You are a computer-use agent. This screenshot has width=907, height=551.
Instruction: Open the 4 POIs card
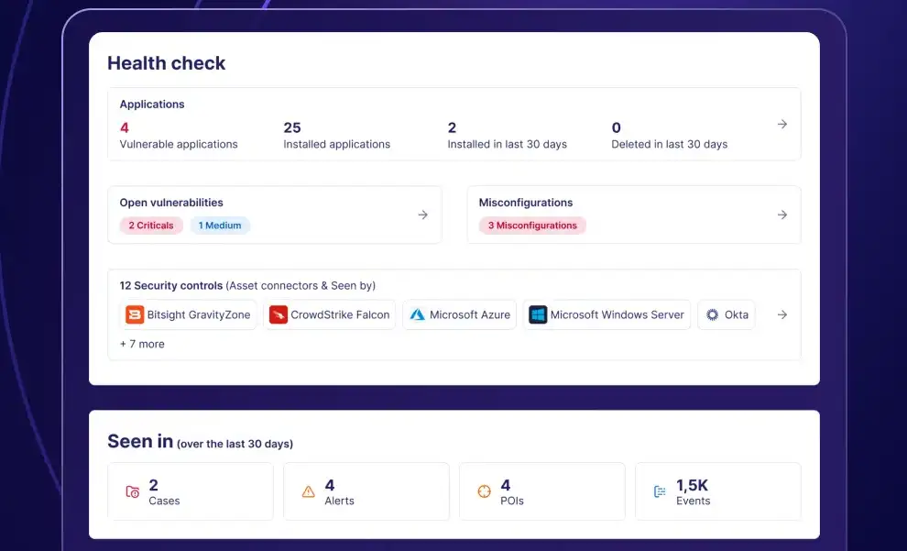[x=542, y=491]
